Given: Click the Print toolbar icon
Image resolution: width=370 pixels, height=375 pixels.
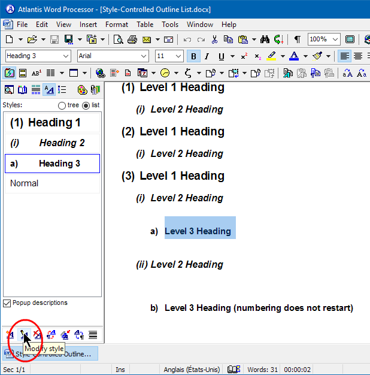Looking at the screenshot, I should tap(132, 40).
